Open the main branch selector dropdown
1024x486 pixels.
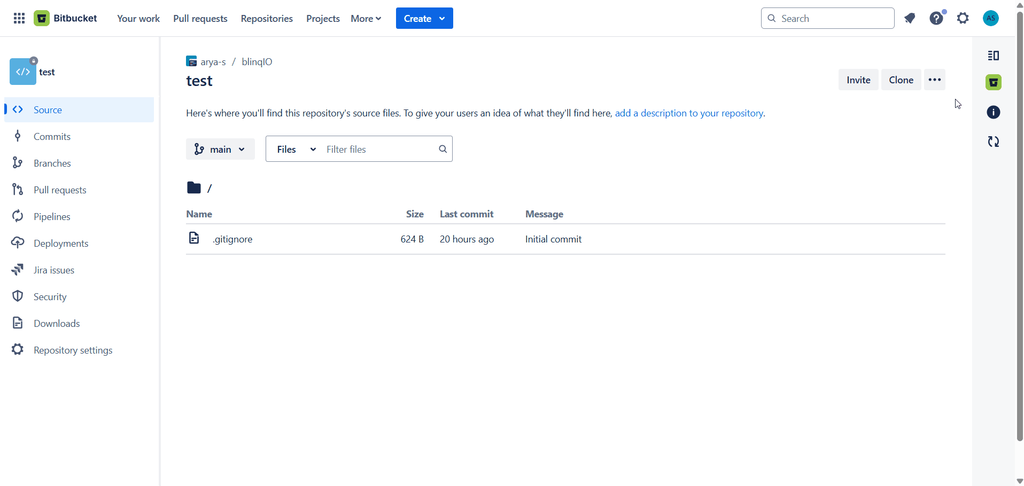tap(220, 149)
